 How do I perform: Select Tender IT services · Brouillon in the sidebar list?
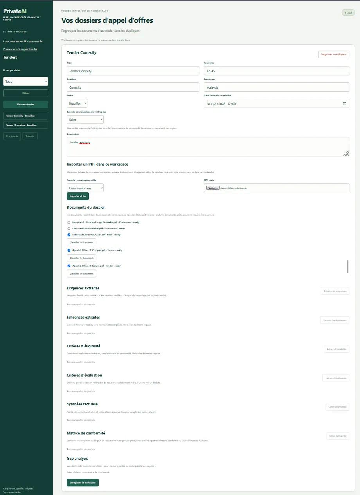pos(25,125)
